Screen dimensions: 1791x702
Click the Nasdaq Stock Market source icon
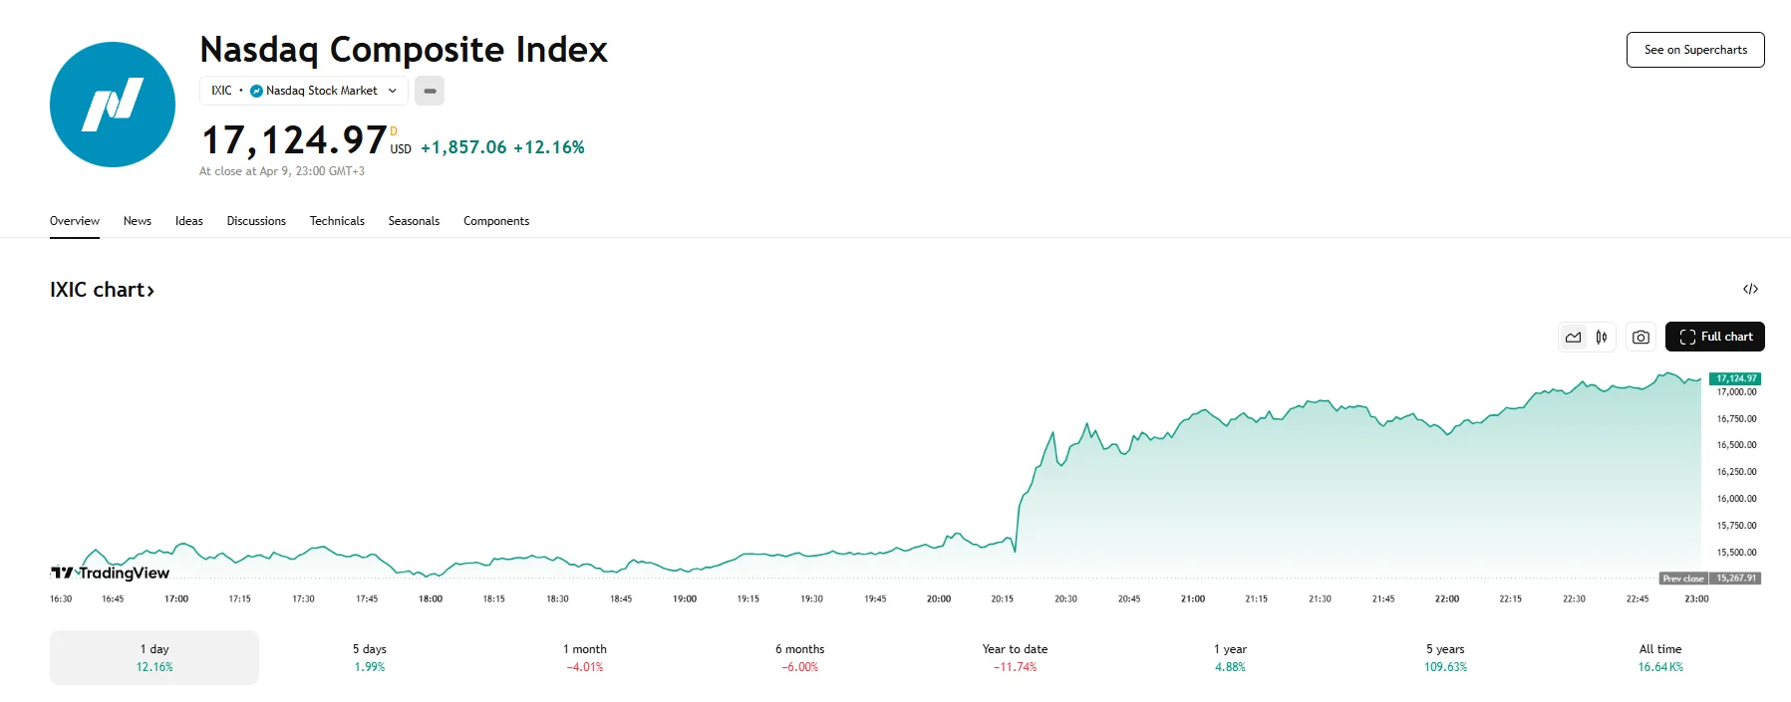[257, 91]
